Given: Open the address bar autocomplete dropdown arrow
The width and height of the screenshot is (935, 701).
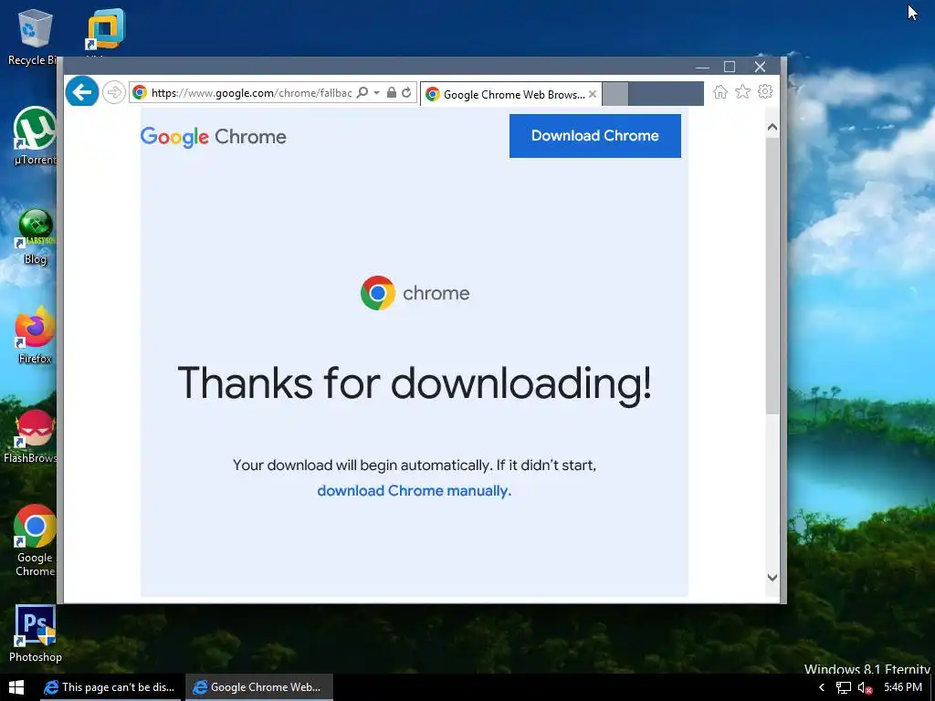Looking at the screenshot, I should [376, 92].
